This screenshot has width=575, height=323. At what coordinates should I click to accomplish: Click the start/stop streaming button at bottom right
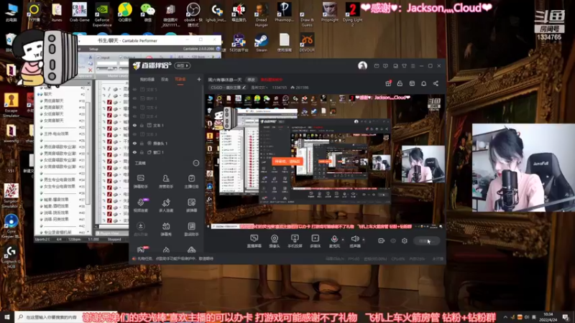point(426,240)
